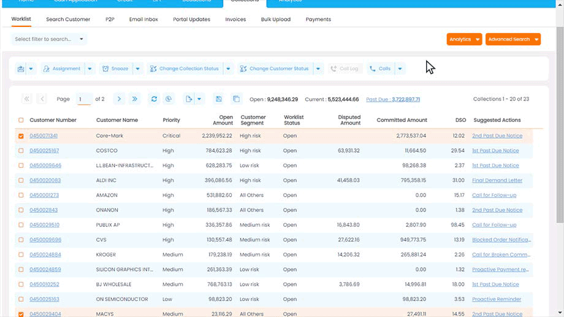Viewport: 564px width, 317px height.
Task: Click the copy icon beside the save icon
Action: 236,99
